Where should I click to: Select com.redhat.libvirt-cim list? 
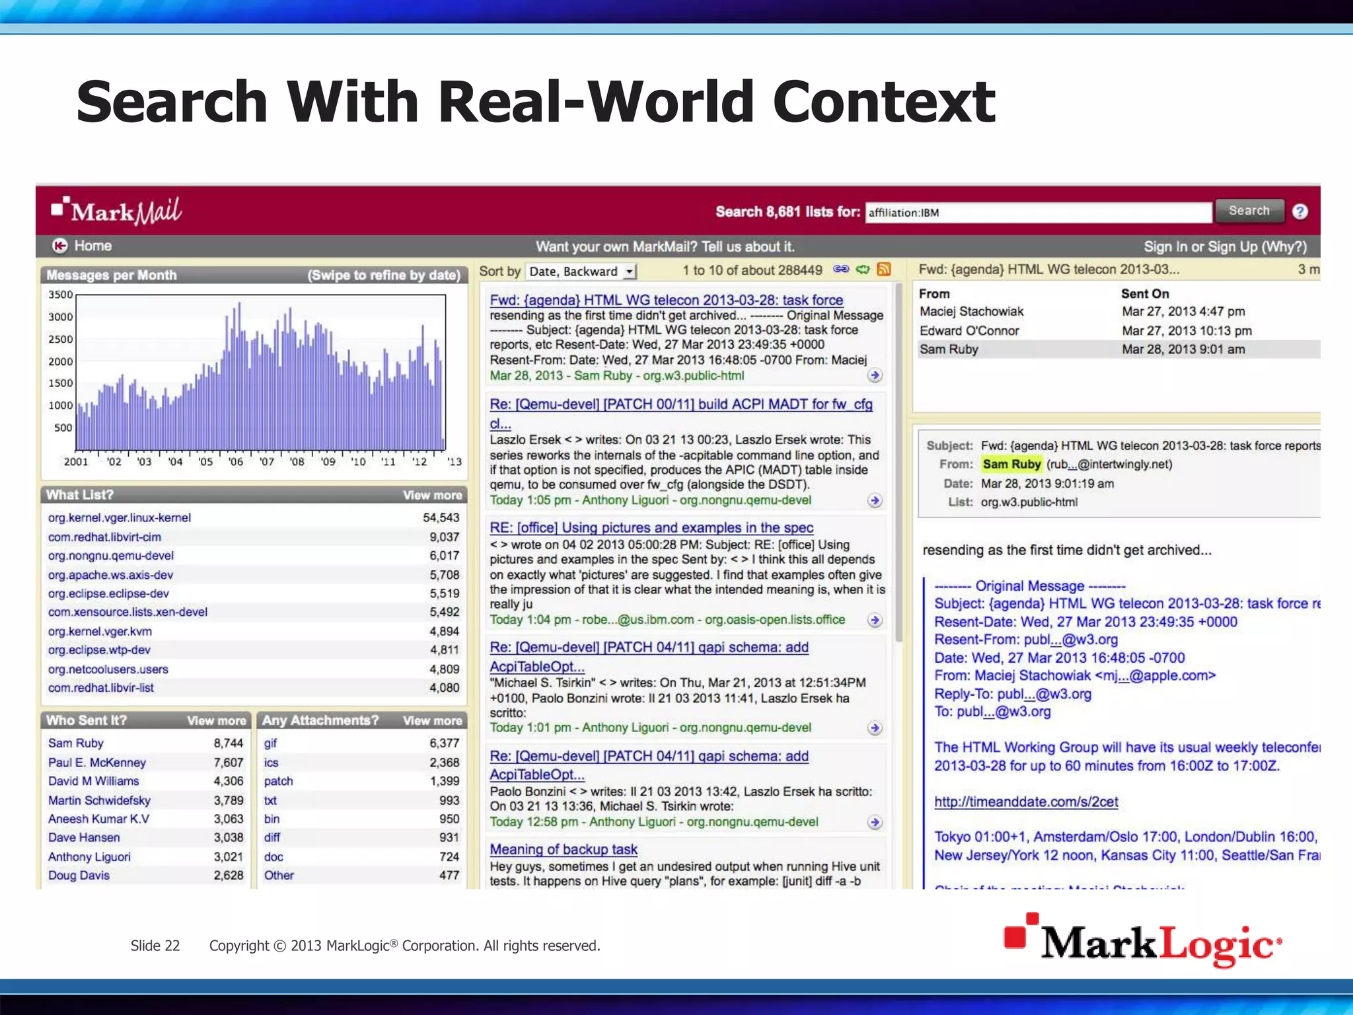(104, 537)
